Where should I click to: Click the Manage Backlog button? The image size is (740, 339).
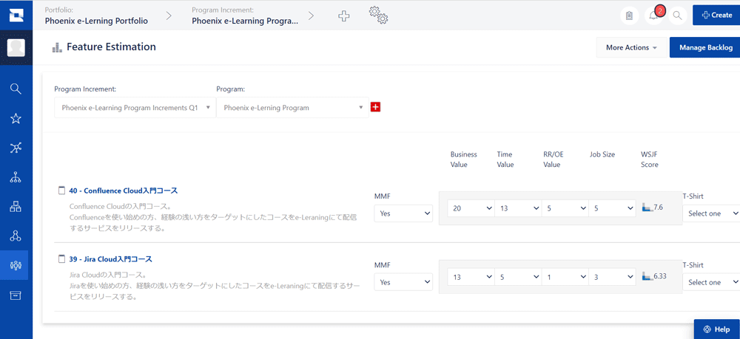pyautogui.click(x=705, y=47)
